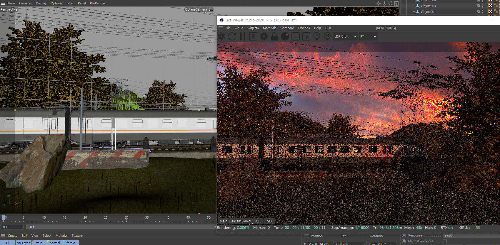Select the train material layer tab
The height and width of the screenshot is (245, 500).
(39, 243)
